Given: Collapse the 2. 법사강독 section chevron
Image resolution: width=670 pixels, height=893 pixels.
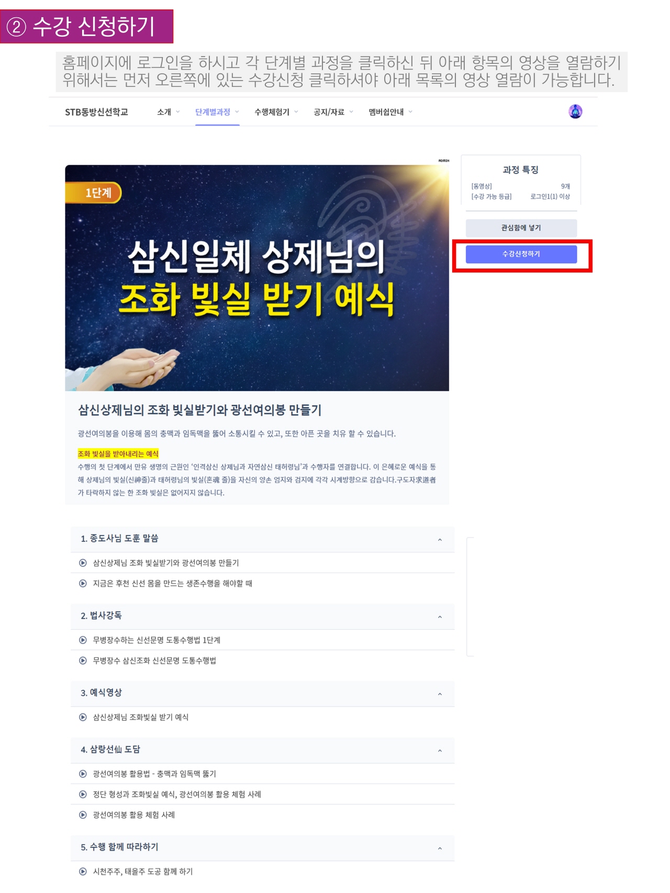Looking at the screenshot, I should (440, 617).
